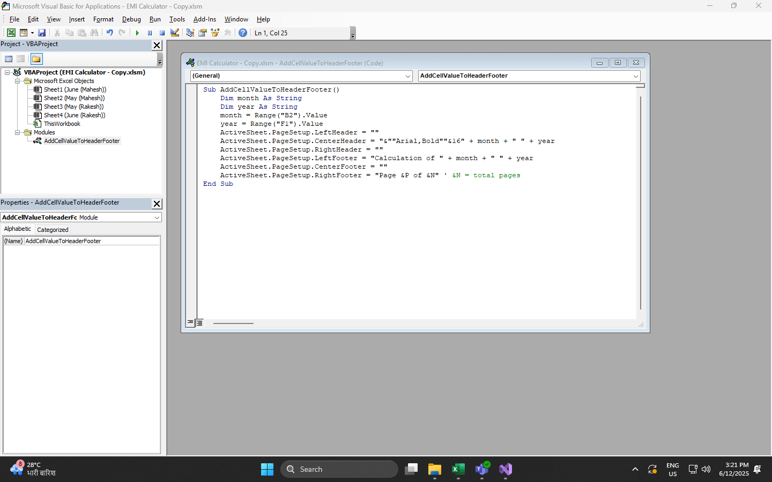Open Microsoft Teams from the taskbar
The width and height of the screenshot is (772, 482).
pyautogui.click(x=482, y=469)
